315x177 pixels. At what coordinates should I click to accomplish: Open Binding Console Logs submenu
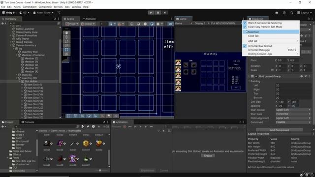coord(271,54)
